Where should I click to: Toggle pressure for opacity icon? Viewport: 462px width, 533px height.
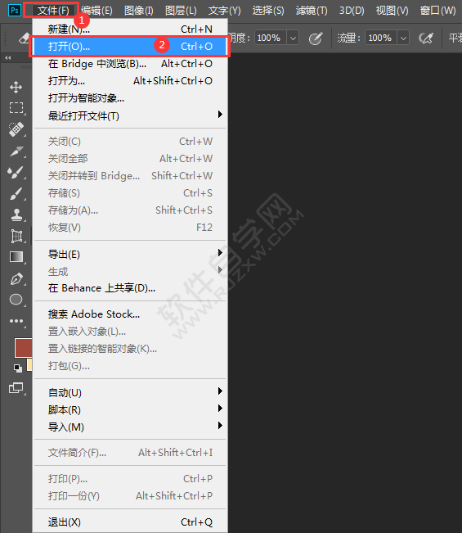[316, 38]
